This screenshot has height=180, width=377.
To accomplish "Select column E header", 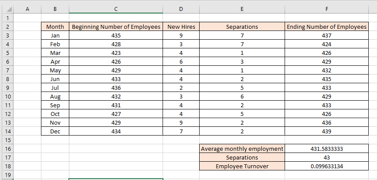I will click(242, 9).
